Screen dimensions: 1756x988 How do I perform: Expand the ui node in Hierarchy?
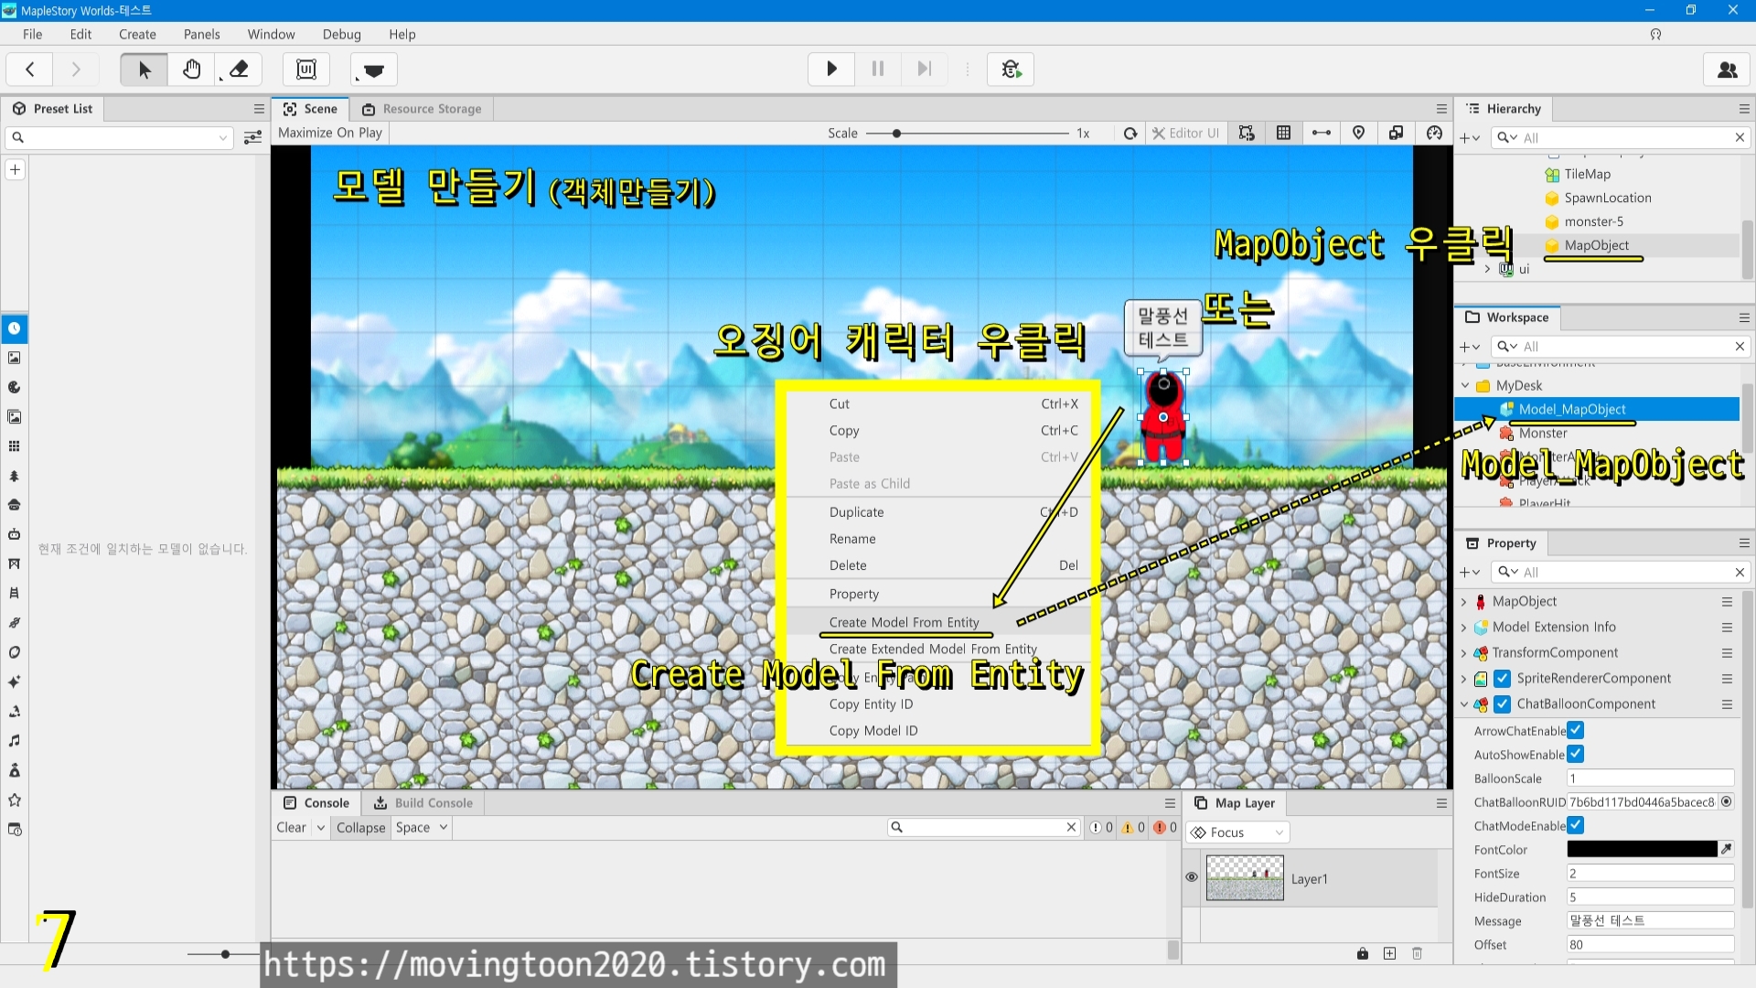[x=1488, y=269]
